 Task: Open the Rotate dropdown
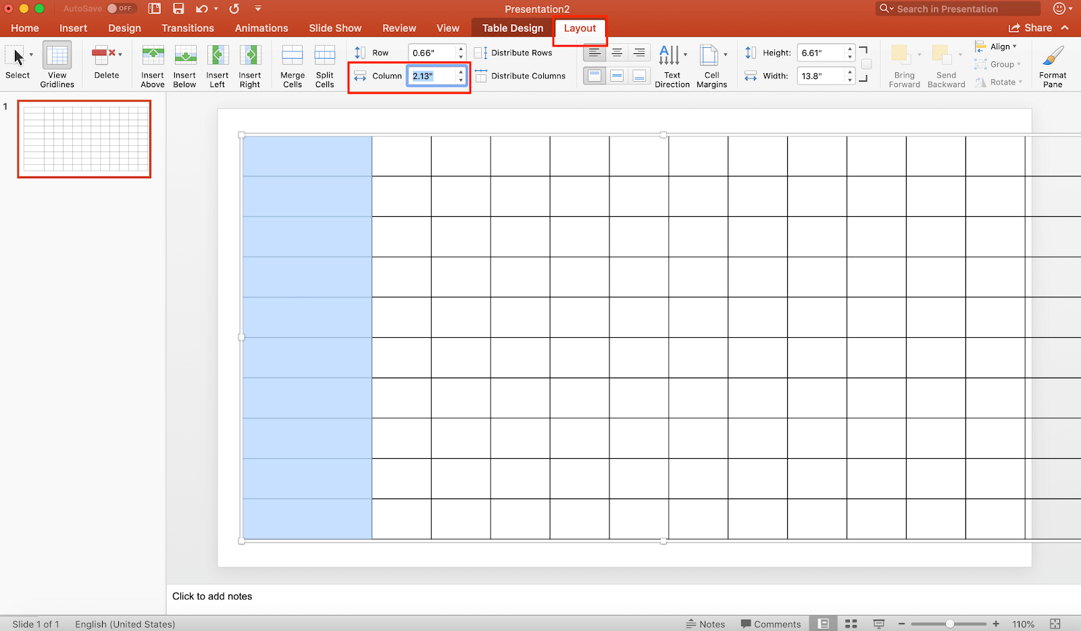pyautogui.click(x=1000, y=82)
